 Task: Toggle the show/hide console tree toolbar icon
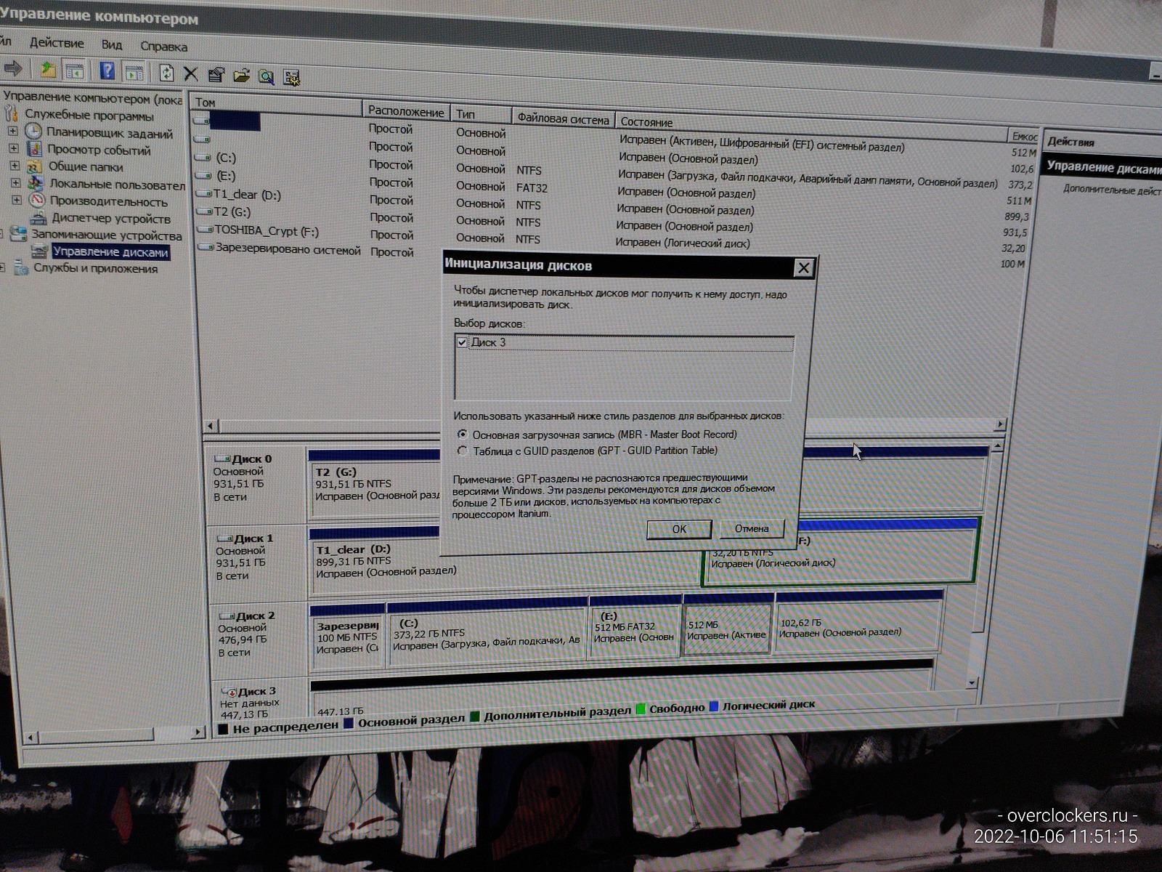74,71
